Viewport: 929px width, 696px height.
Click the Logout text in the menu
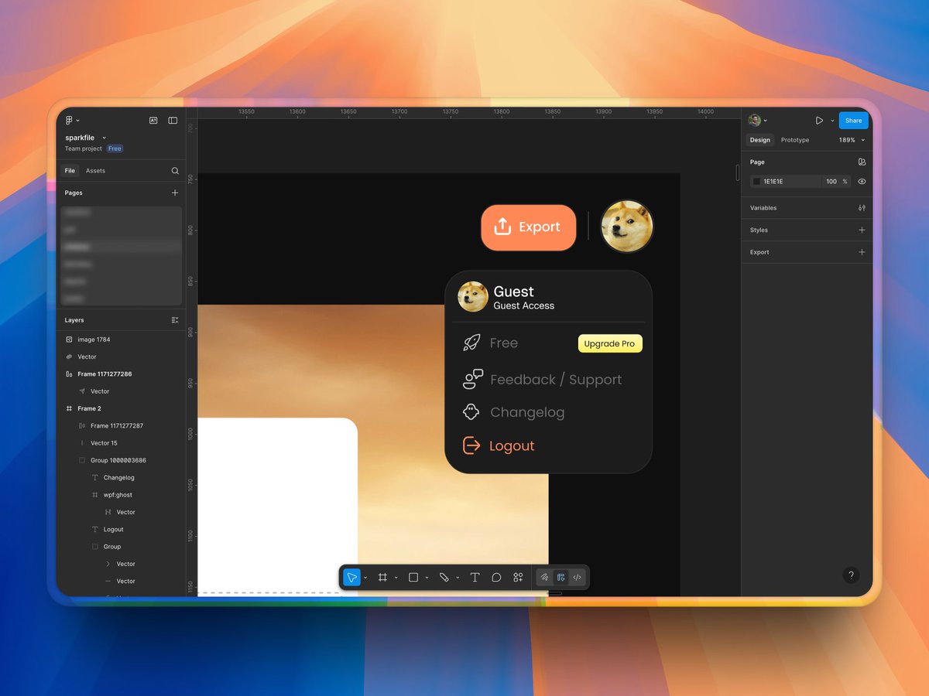512,445
